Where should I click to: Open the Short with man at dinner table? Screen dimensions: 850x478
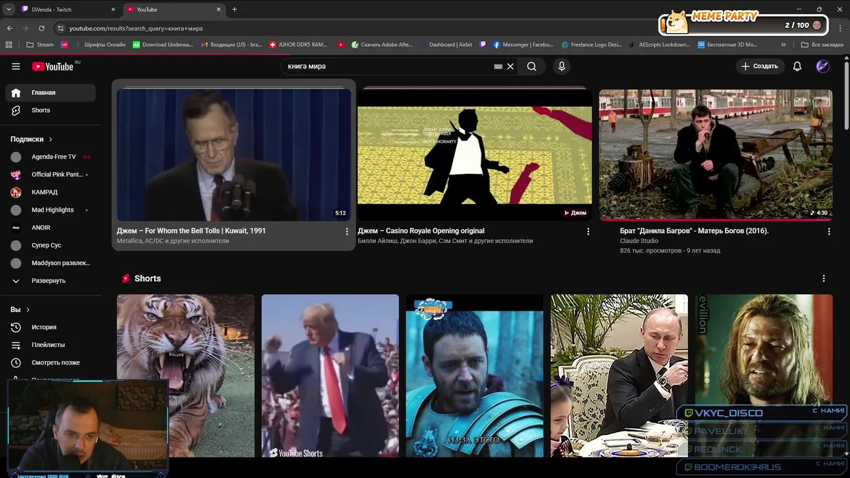click(619, 376)
